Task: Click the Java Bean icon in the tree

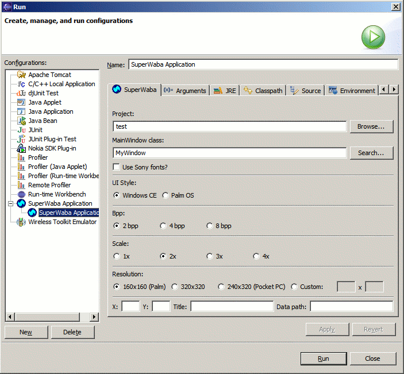Action: (x=21, y=121)
